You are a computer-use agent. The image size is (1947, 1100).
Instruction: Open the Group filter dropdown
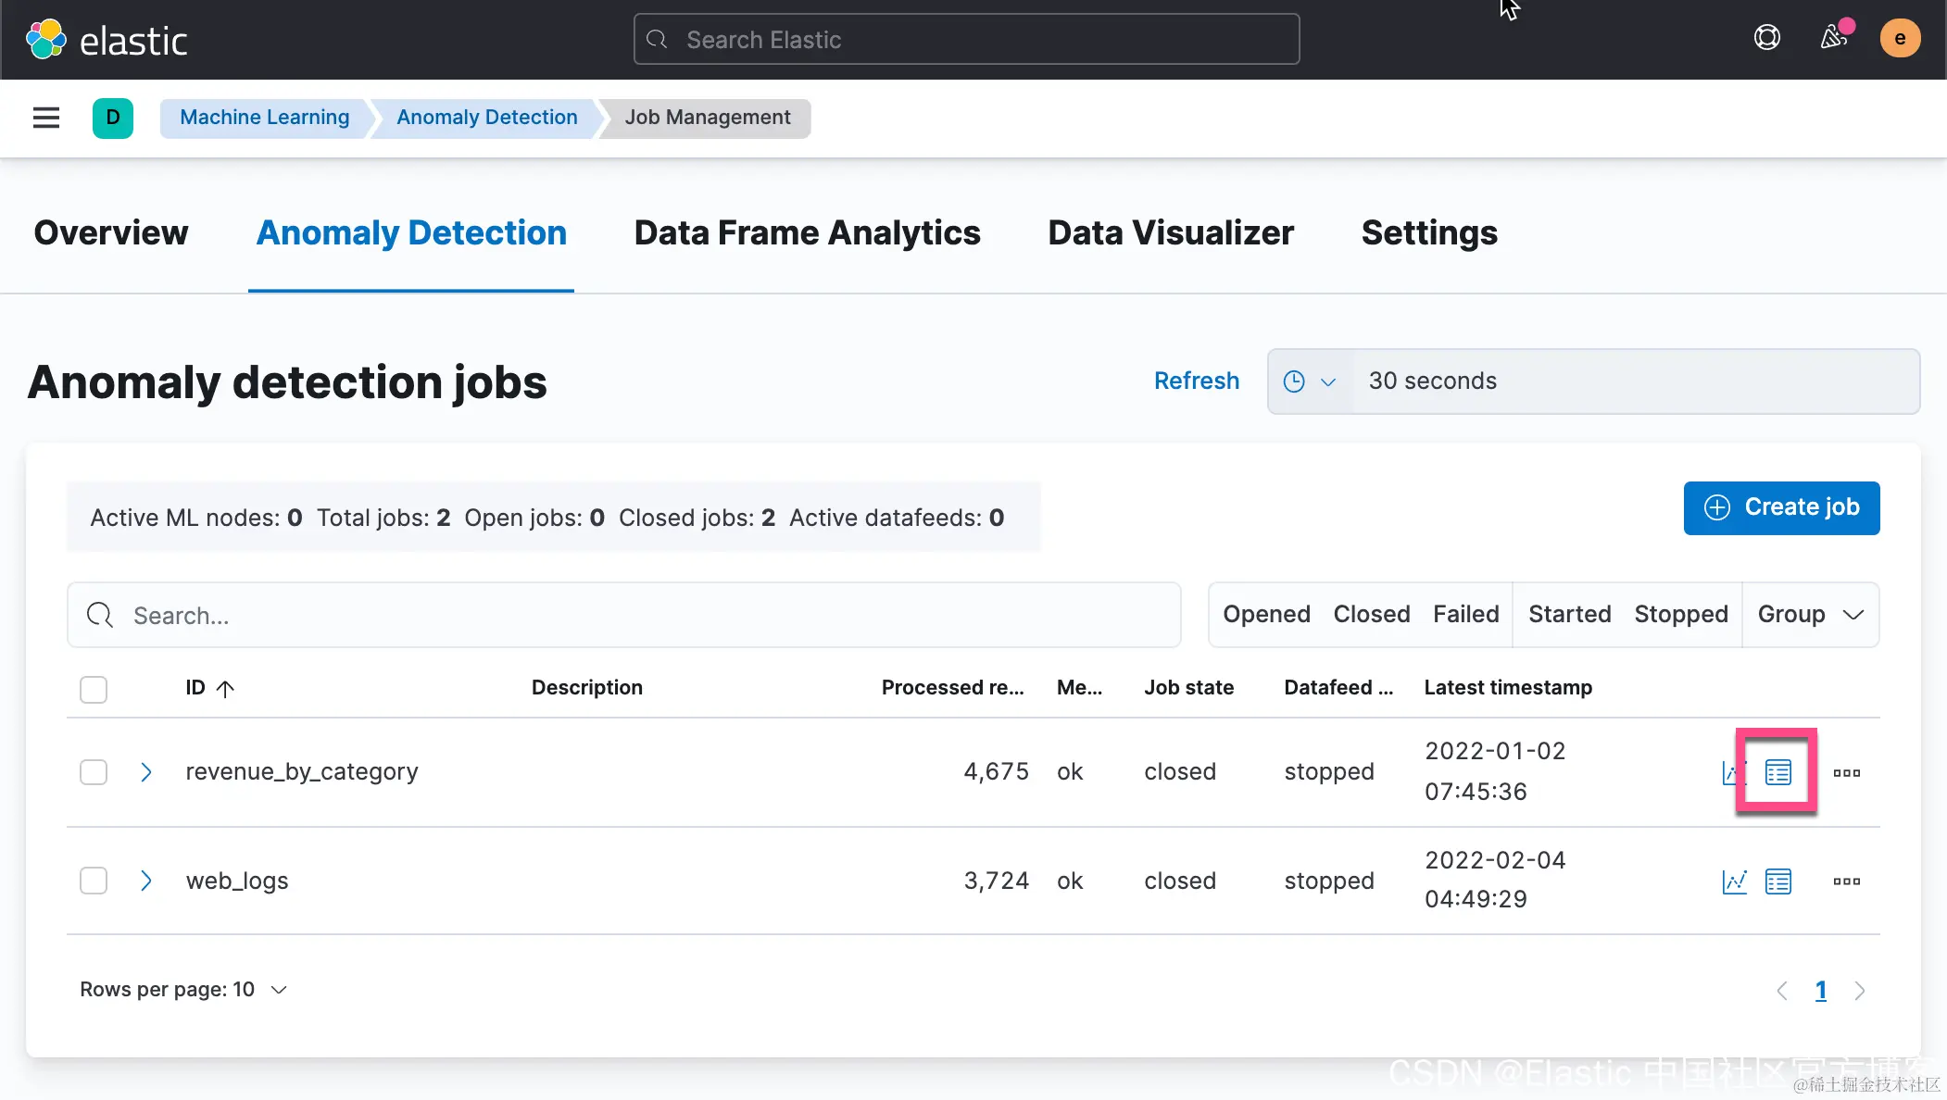(x=1810, y=615)
